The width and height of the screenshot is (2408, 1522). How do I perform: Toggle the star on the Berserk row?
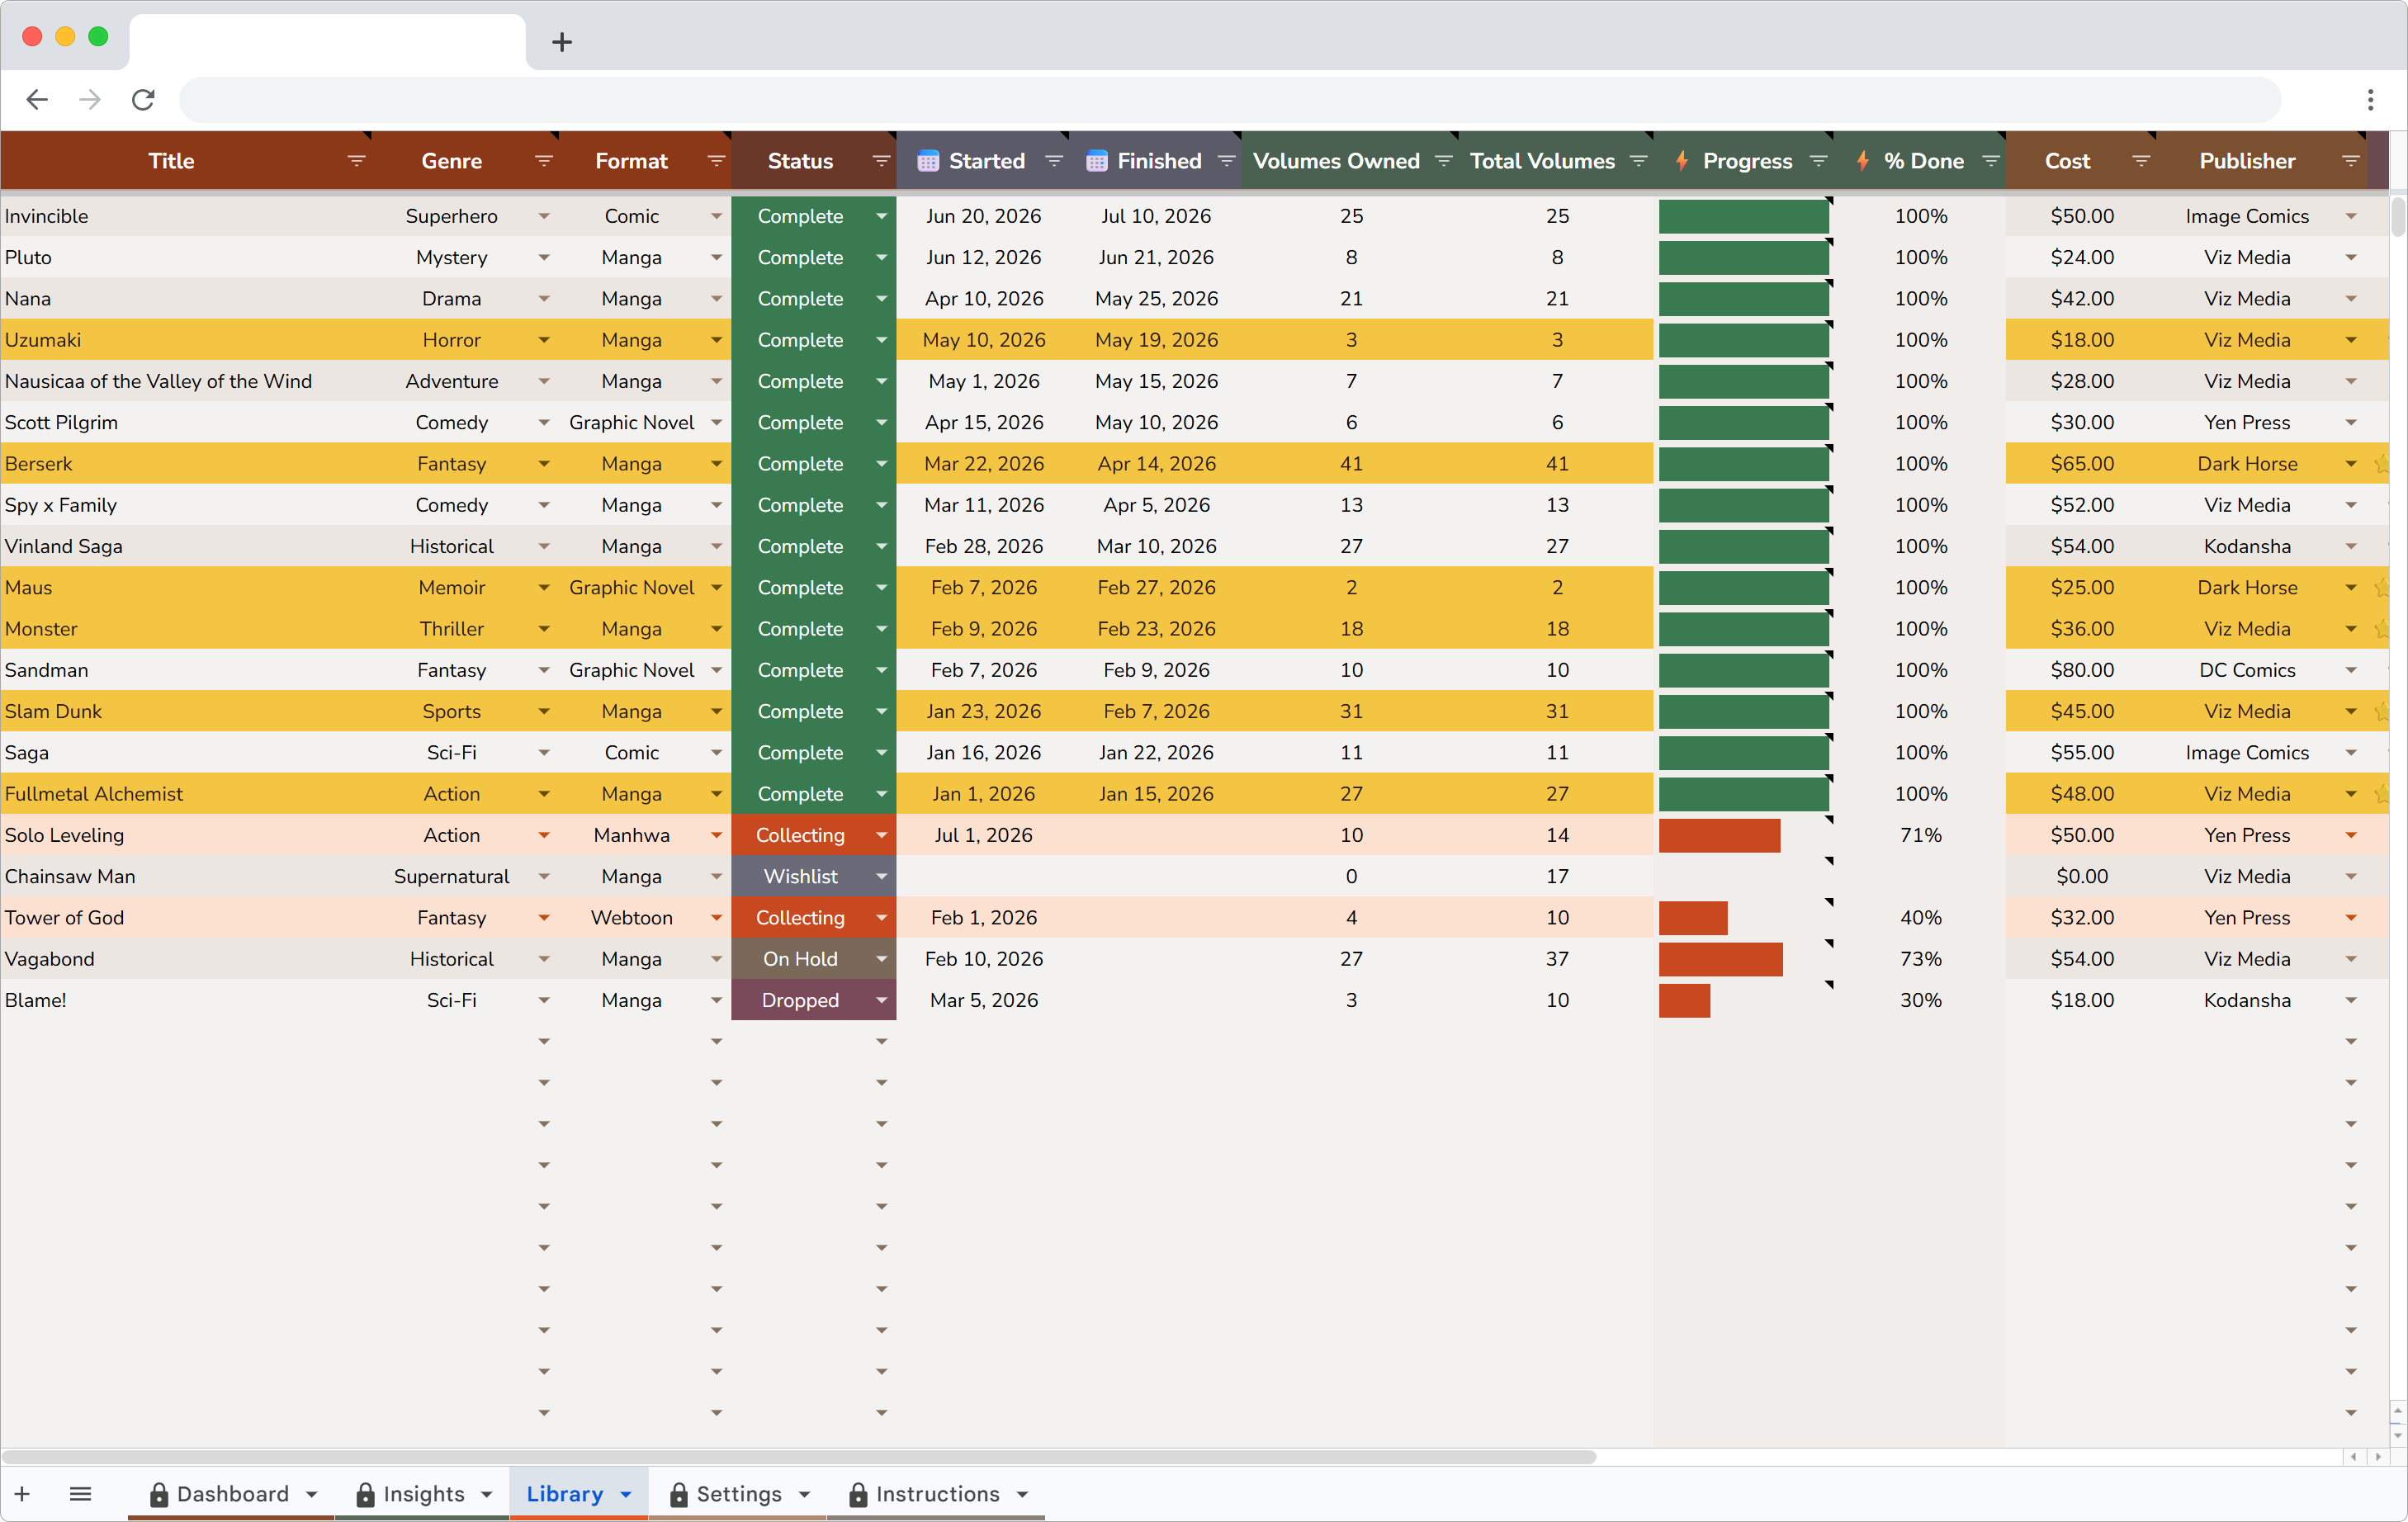(2383, 463)
